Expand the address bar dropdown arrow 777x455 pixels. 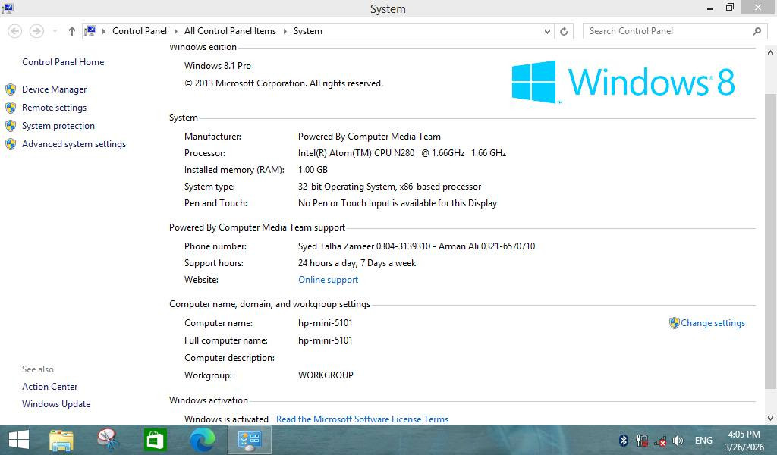click(548, 31)
